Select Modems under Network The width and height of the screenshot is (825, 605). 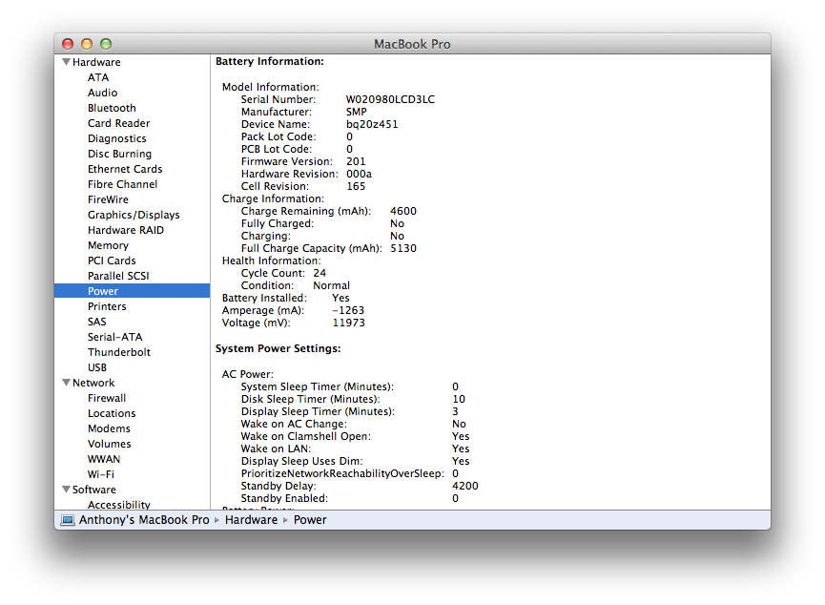pos(109,428)
